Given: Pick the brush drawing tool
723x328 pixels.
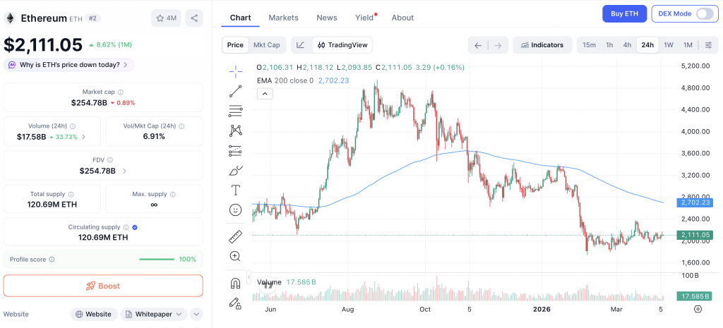Looking at the screenshot, I should coord(236,171).
